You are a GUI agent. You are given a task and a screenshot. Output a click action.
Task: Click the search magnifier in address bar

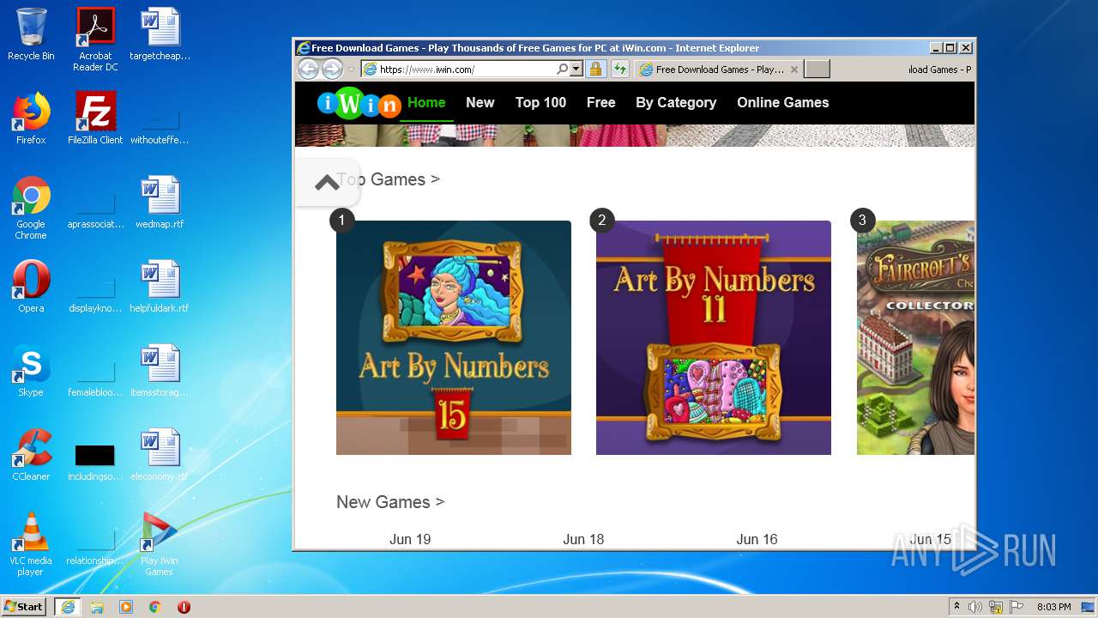[562, 70]
